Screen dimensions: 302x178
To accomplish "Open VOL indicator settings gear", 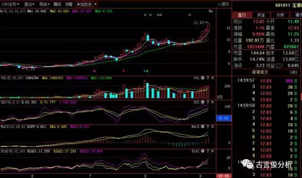I will (x=202, y=78).
